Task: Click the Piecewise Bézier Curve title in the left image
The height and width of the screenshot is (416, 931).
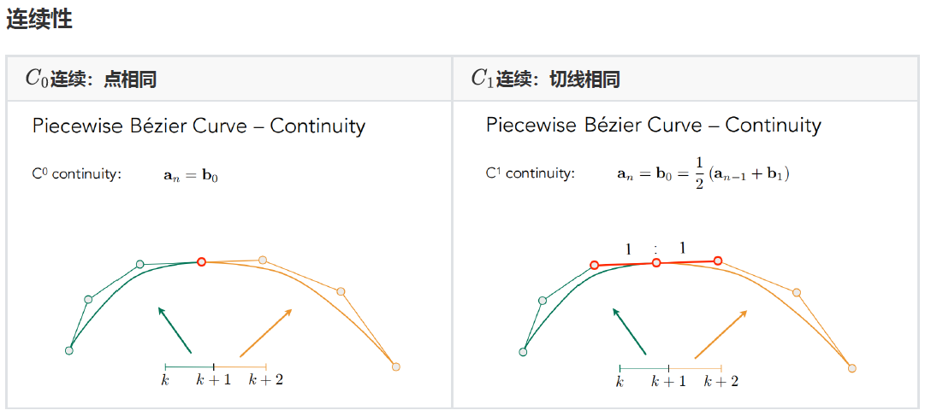Action: (199, 126)
